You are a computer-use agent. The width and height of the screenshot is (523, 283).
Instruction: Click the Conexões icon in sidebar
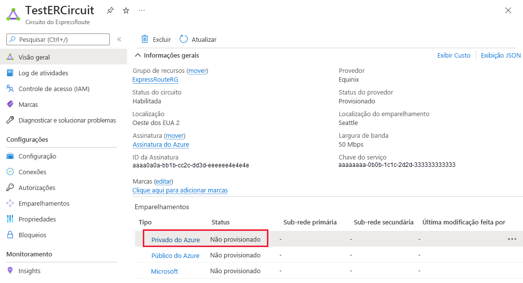point(10,172)
